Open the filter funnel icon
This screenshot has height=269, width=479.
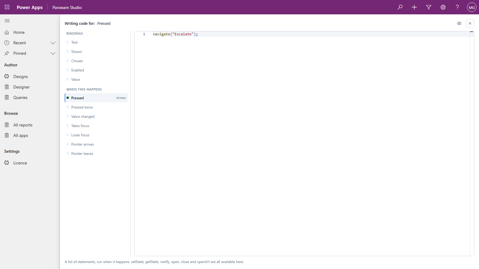429,7
